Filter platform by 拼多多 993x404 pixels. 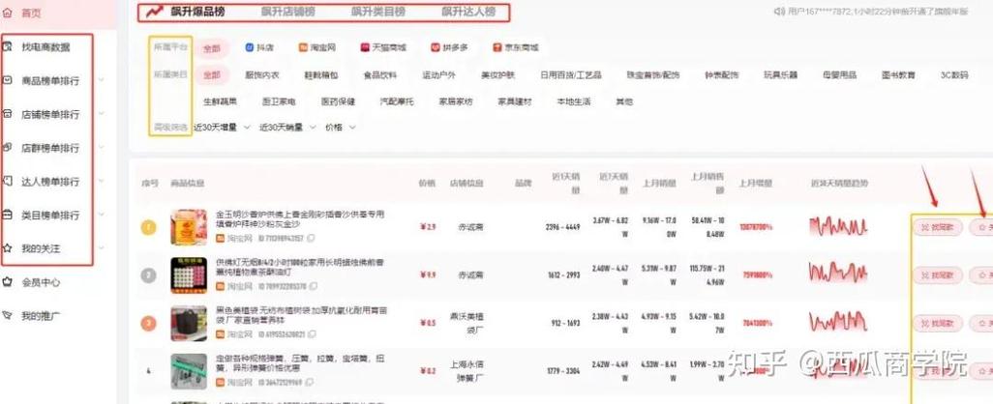click(x=449, y=47)
